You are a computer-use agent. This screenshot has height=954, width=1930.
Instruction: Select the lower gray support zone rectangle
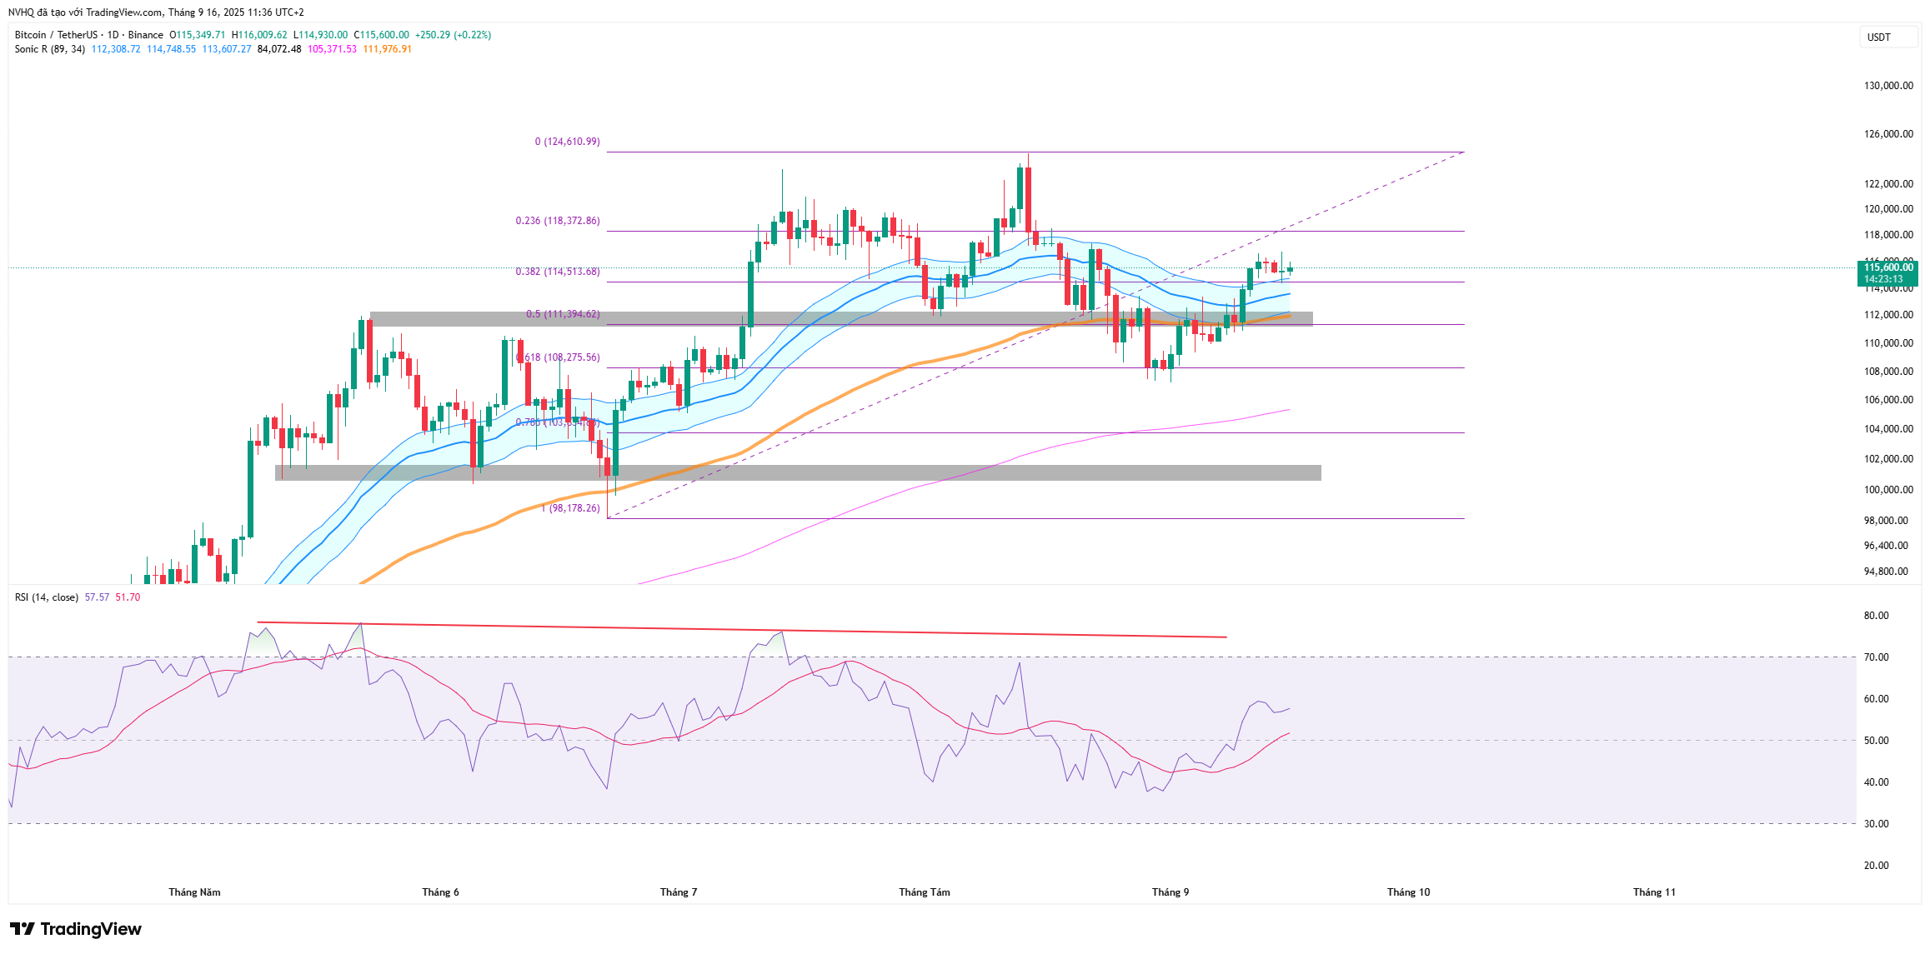pos(798,472)
